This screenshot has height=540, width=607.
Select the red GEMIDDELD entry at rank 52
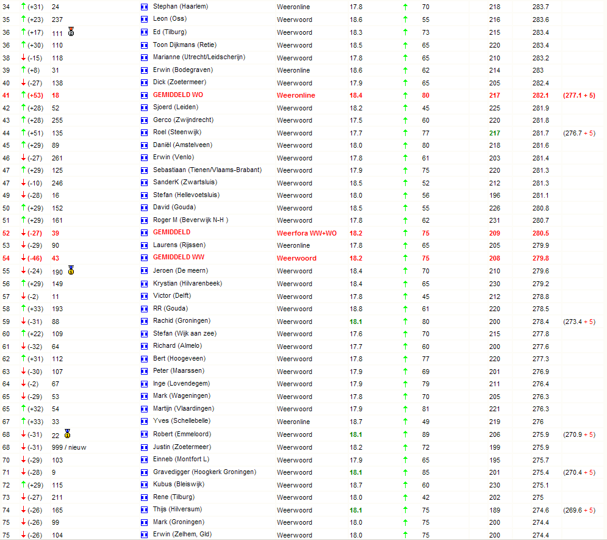(171, 232)
